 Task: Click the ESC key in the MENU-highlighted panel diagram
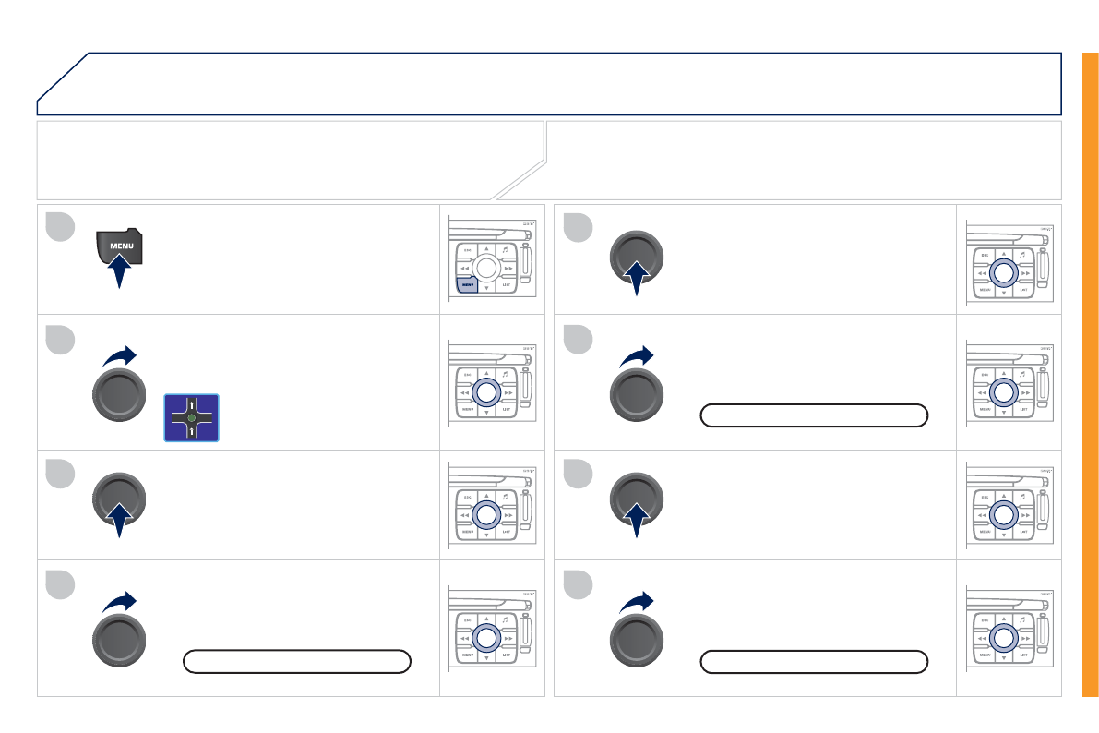click(x=468, y=250)
